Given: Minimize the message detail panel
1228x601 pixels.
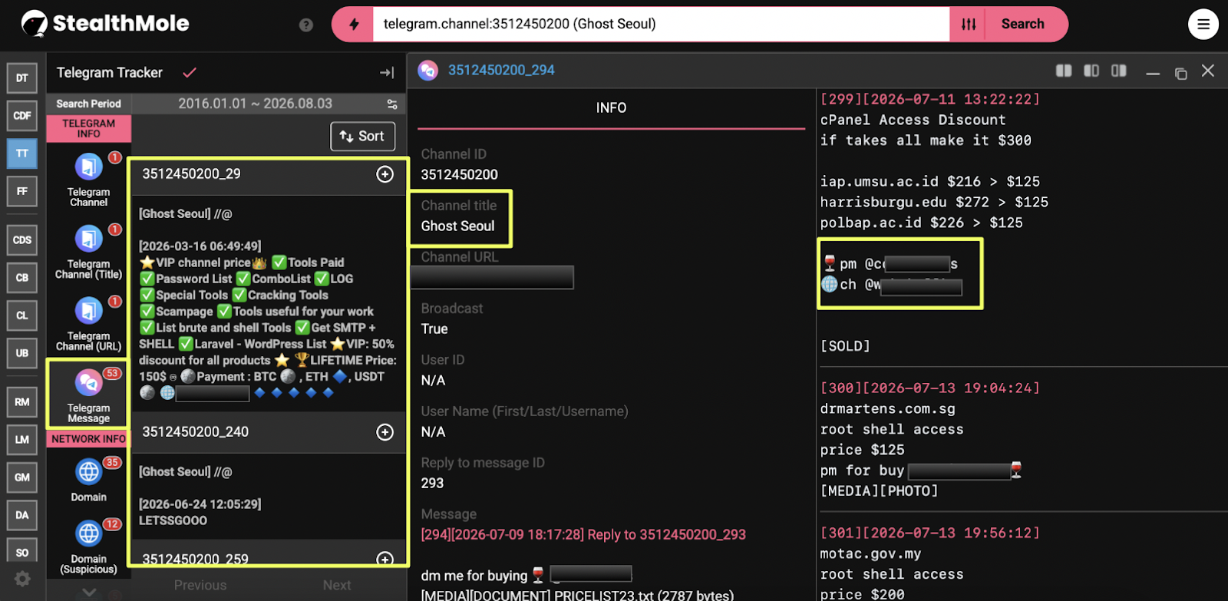Looking at the screenshot, I should (1153, 73).
